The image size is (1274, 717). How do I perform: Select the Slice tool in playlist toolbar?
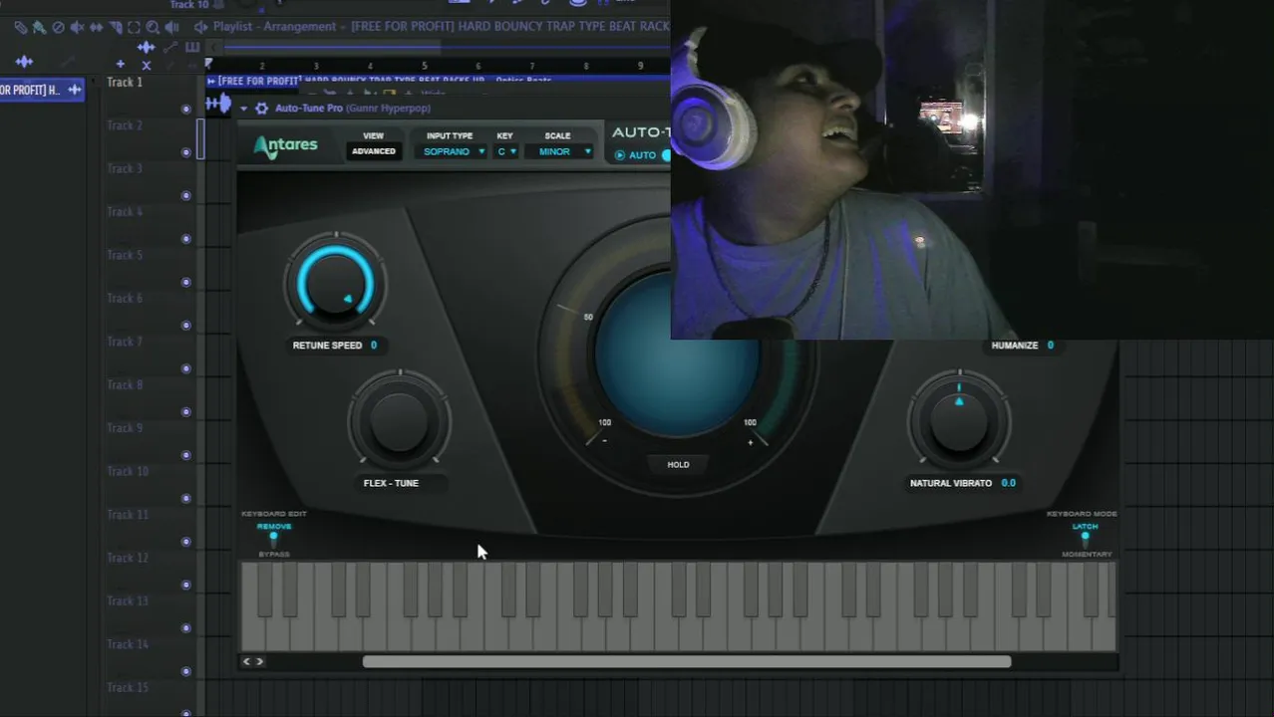(x=116, y=28)
